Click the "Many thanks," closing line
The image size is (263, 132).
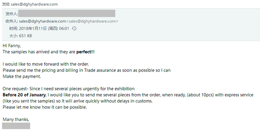click(x=16, y=119)
